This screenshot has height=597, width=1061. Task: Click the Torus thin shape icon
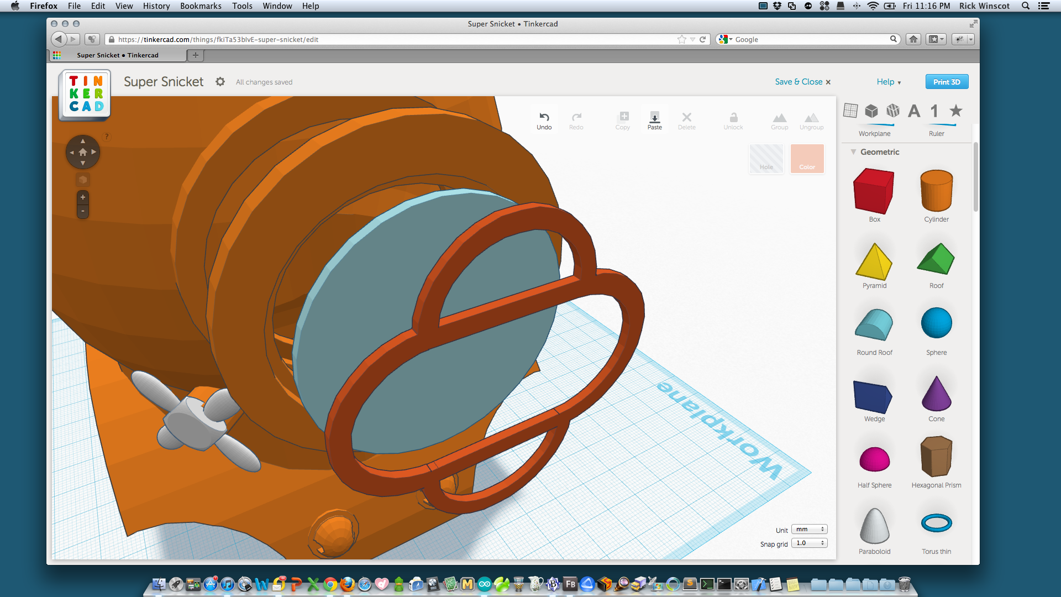point(937,523)
